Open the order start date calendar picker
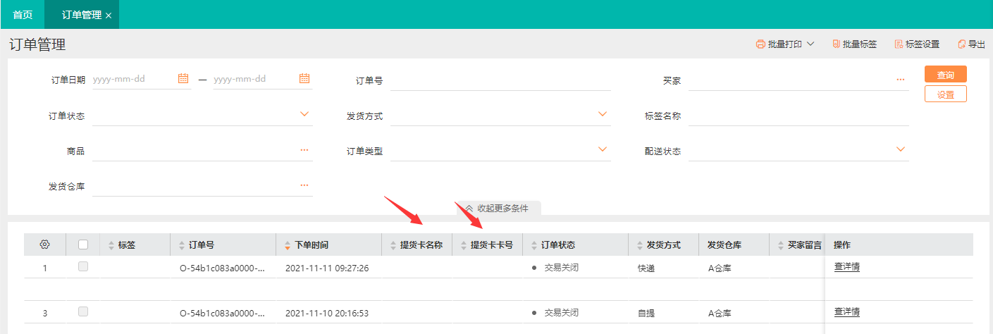This screenshot has width=993, height=334. tap(183, 79)
